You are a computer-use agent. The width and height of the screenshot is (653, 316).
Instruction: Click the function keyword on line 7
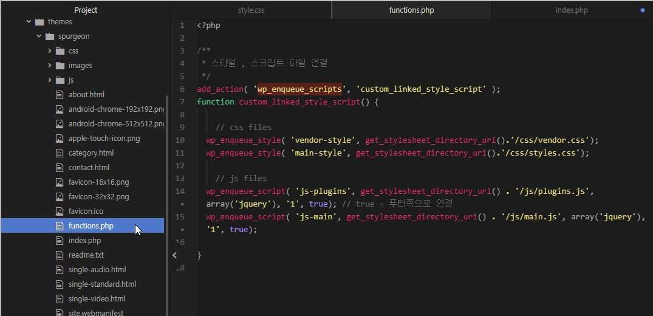tap(215, 101)
